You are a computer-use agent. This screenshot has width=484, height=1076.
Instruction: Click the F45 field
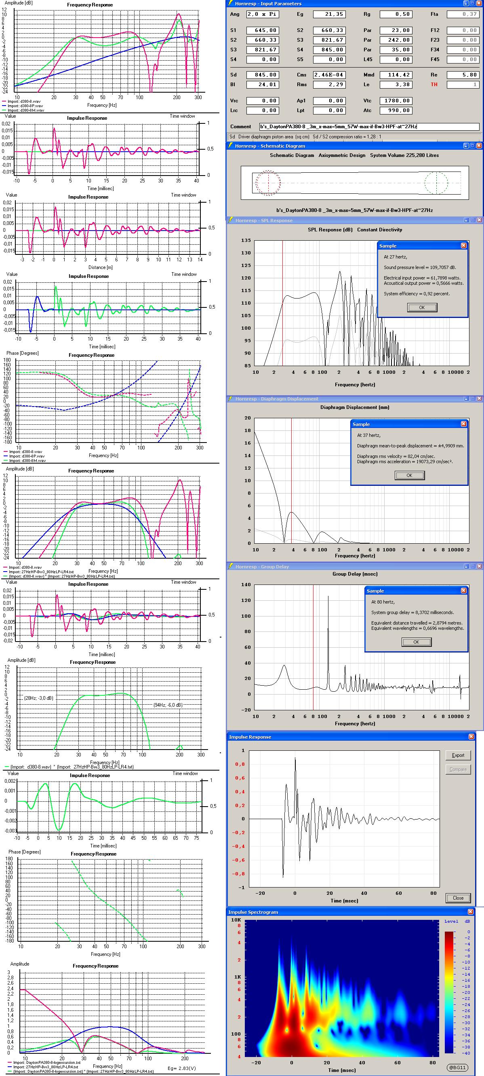tap(463, 59)
